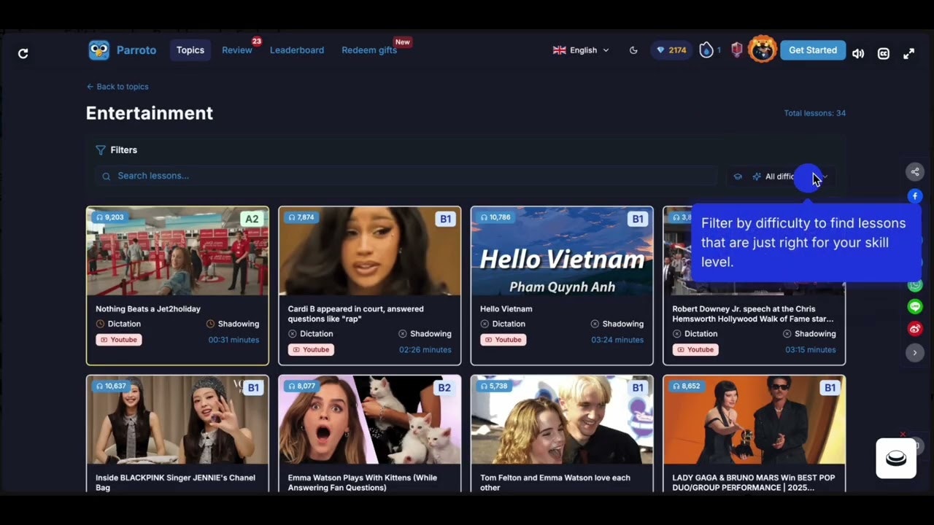Click the 10,786 listens count badge
934x525 pixels.
point(496,217)
